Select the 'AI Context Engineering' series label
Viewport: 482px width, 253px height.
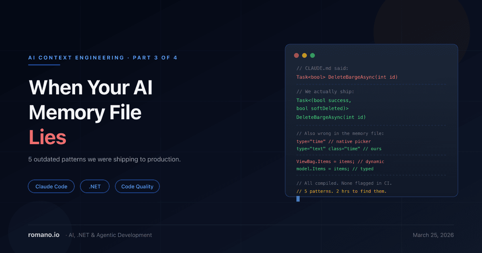tap(76, 57)
